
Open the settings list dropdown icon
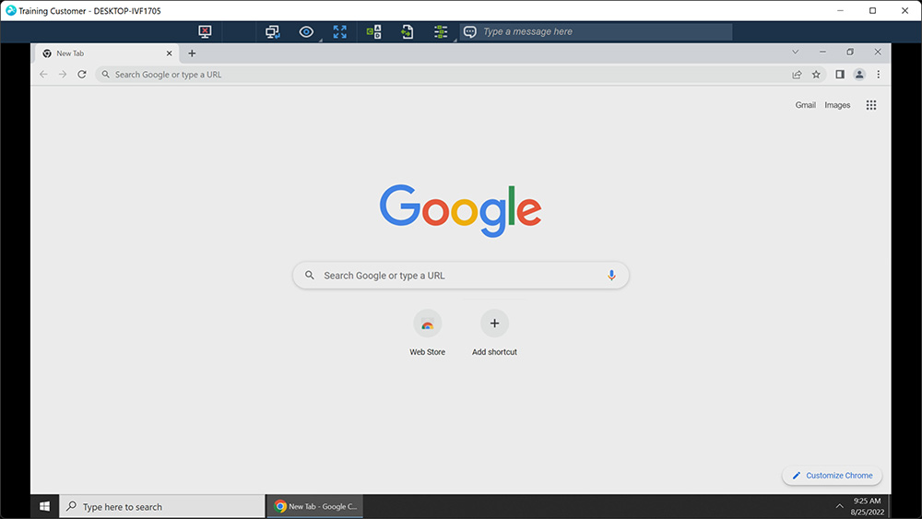click(441, 31)
